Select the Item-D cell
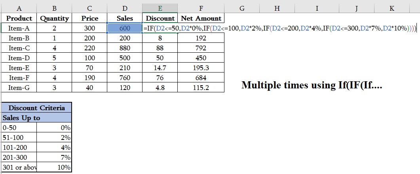The height and width of the screenshot is (174, 420). (19, 58)
